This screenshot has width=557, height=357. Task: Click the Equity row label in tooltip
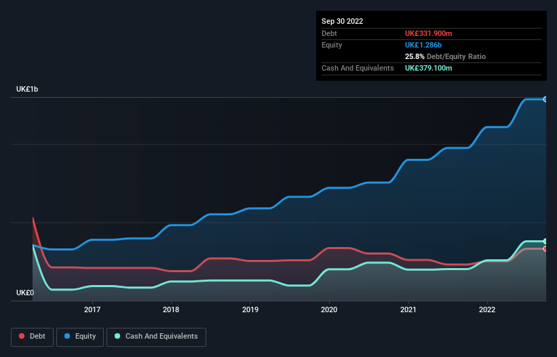[332, 45]
